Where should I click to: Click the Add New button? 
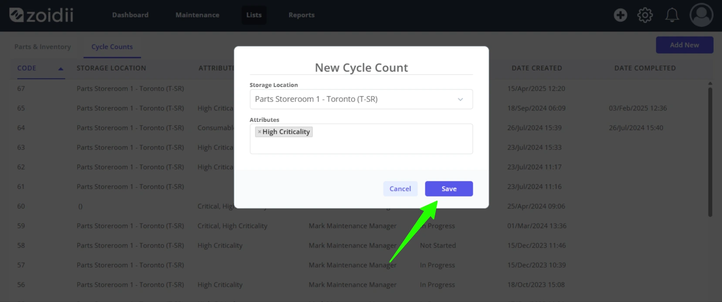coord(684,45)
